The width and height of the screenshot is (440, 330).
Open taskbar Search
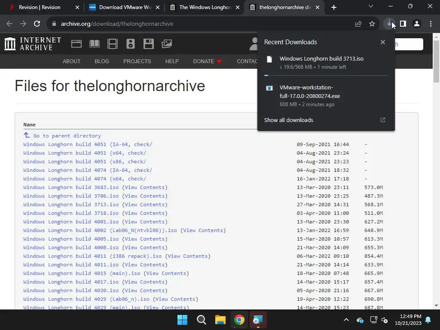pyautogui.click(x=202, y=320)
